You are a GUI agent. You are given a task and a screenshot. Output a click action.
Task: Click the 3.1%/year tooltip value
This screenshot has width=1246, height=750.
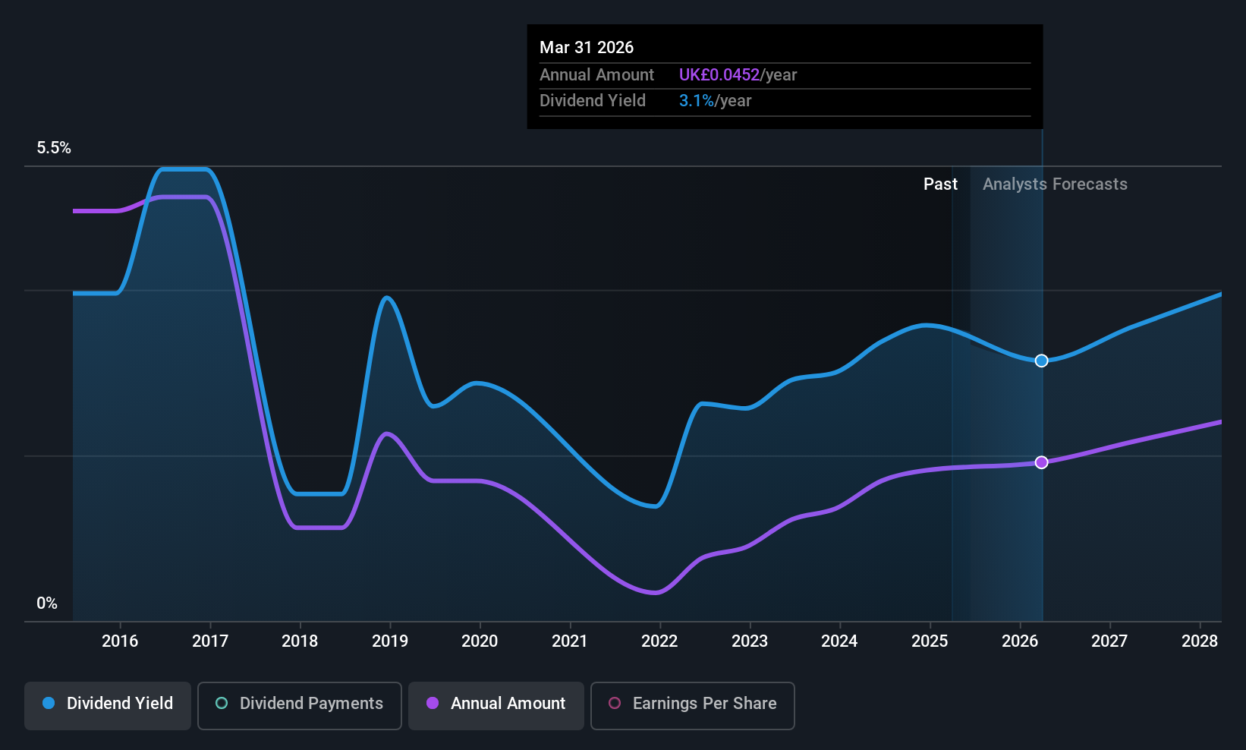tap(715, 101)
